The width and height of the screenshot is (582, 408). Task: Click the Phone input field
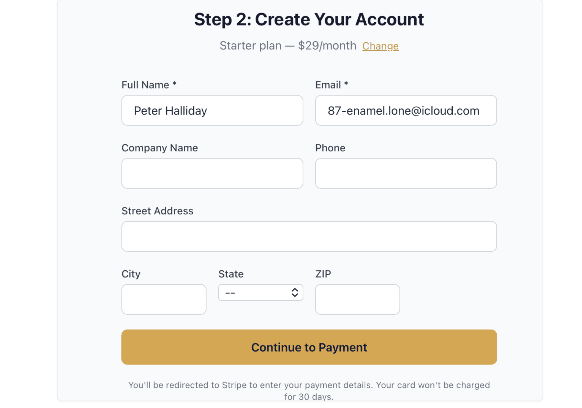tap(406, 173)
